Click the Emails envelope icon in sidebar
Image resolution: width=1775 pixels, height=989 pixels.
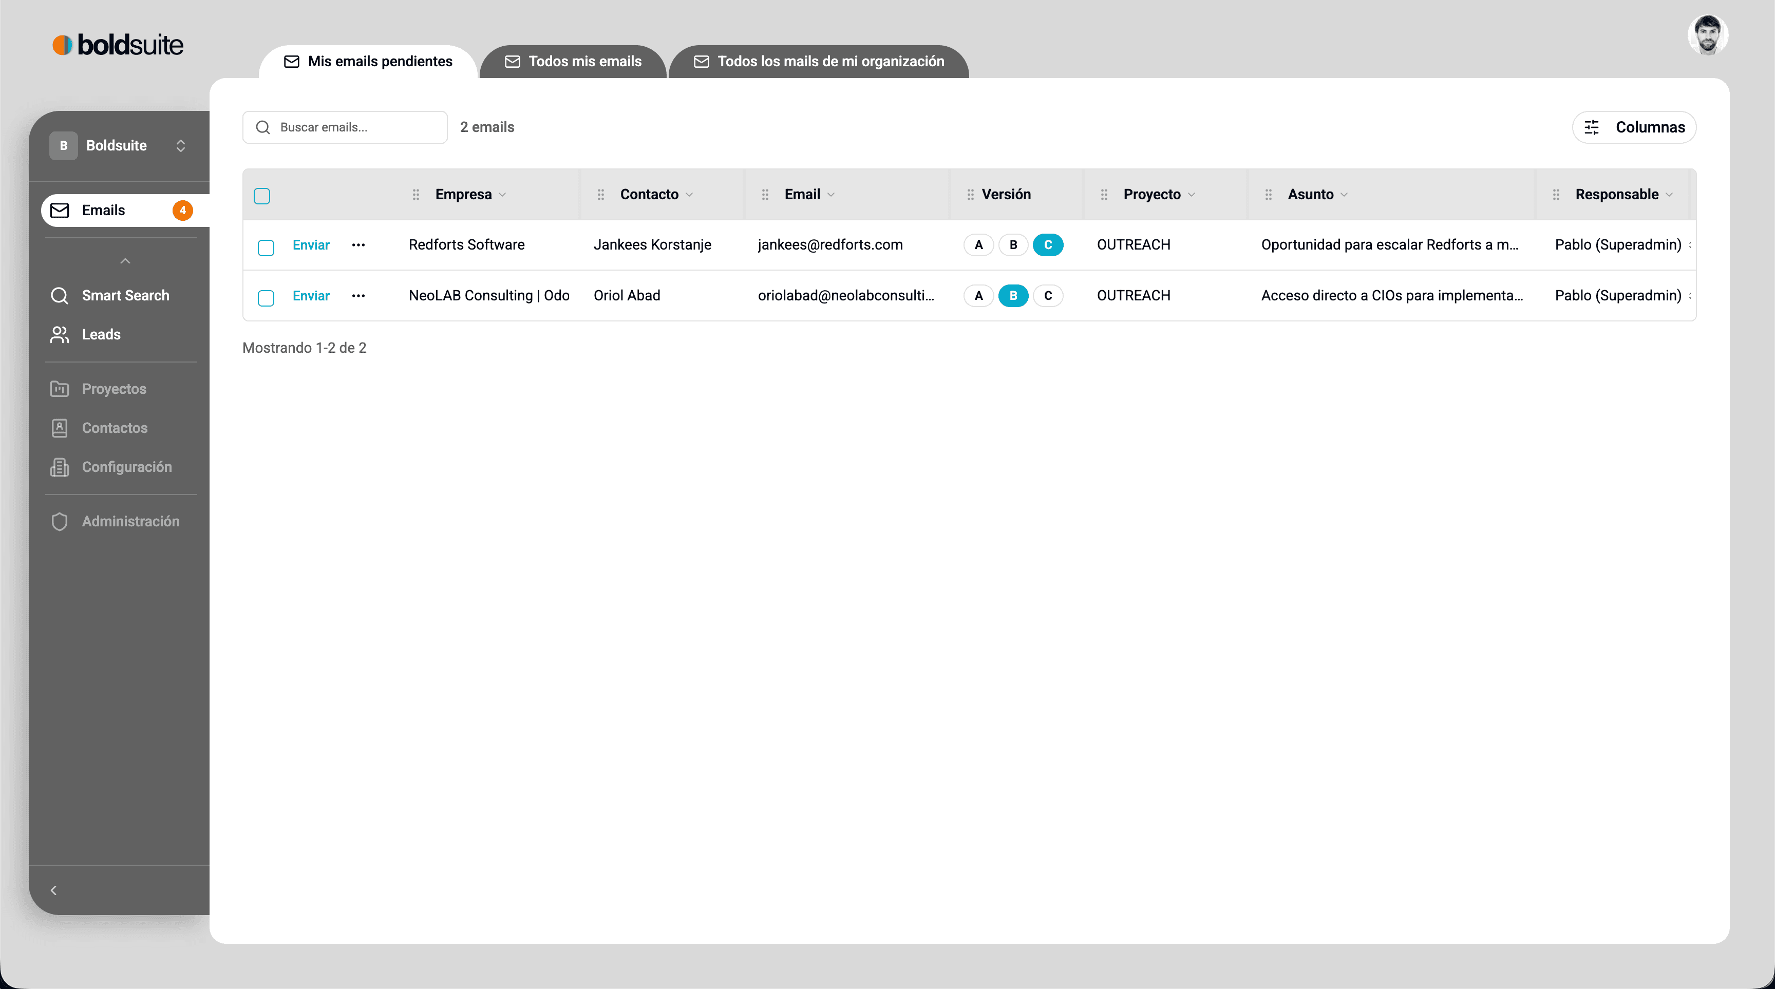click(x=60, y=210)
